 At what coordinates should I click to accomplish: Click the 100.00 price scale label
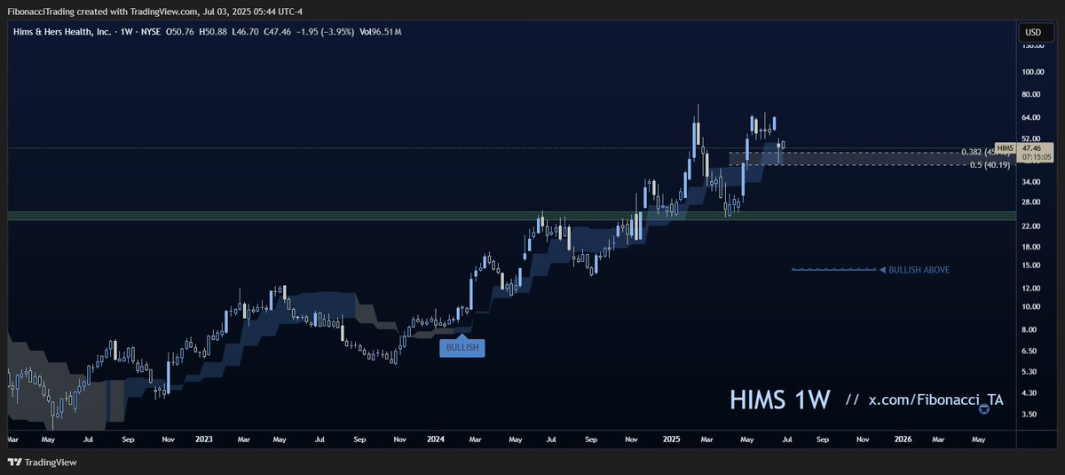(x=1034, y=73)
